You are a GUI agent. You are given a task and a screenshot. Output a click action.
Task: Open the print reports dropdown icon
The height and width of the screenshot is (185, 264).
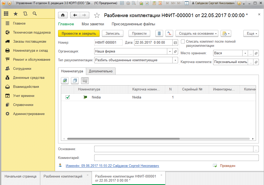(x=226, y=33)
